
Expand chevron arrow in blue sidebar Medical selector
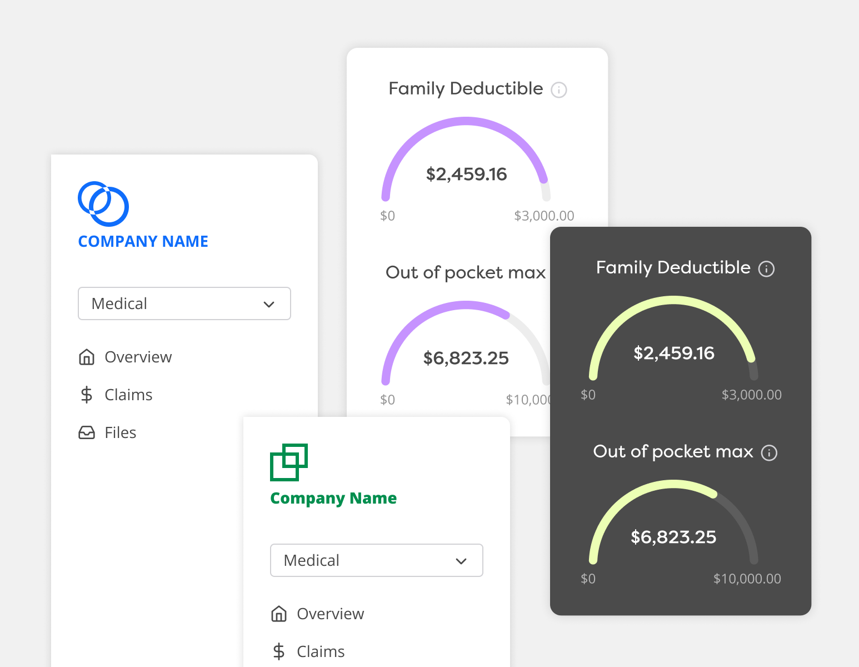(x=269, y=304)
